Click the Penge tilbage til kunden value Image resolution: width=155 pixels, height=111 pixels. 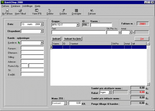click(x=138, y=103)
